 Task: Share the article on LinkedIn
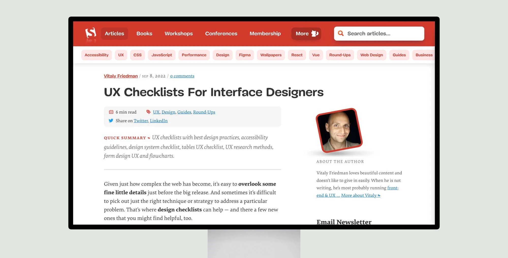158,121
